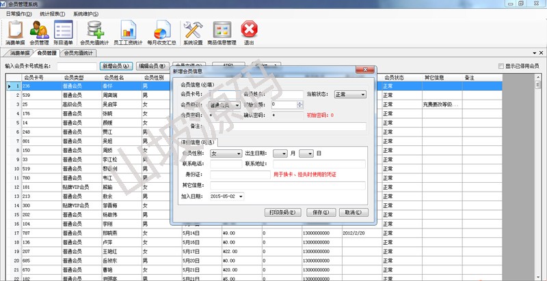Open the 会员性别 dropdown showing 女
This screenshot has height=281, width=547.
pyautogui.click(x=226, y=153)
